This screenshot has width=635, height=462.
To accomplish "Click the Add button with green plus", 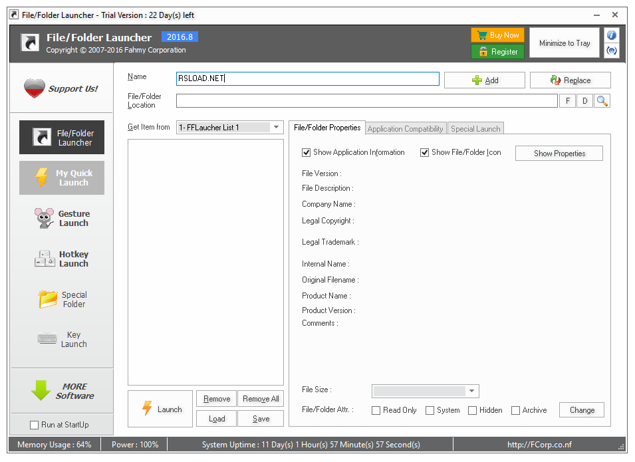I will [485, 80].
